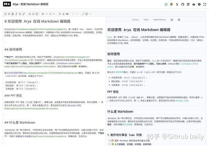Start voice recording with microphone icon
The width and height of the screenshot is (209, 146).
64,14
